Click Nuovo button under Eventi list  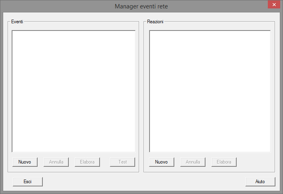pos(25,162)
